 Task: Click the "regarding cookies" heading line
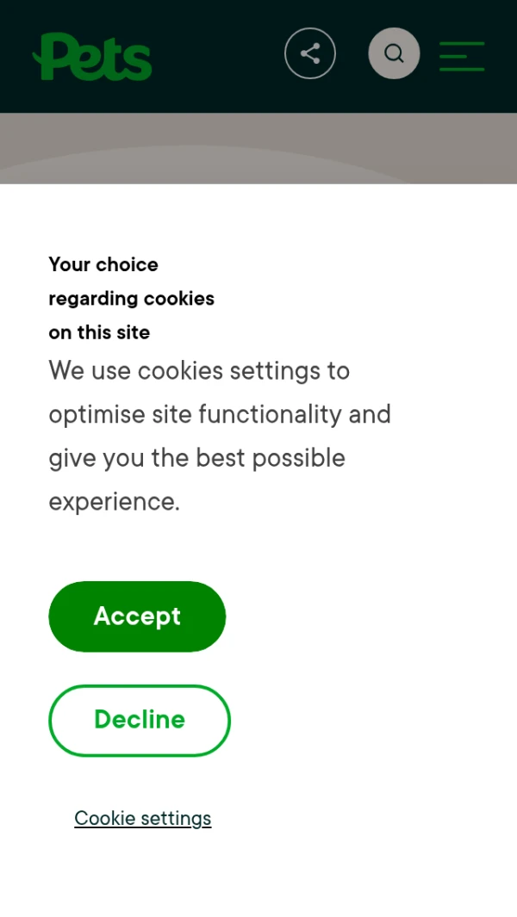click(x=131, y=299)
